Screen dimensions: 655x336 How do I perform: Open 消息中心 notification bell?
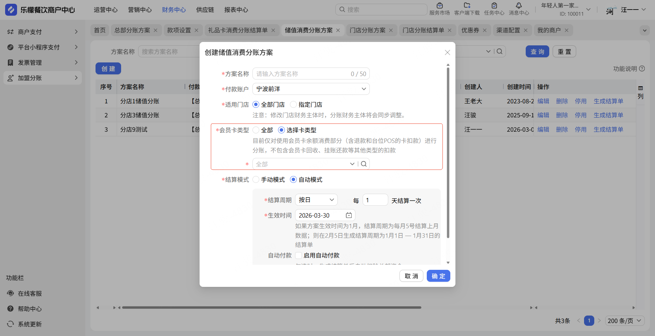[519, 6]
